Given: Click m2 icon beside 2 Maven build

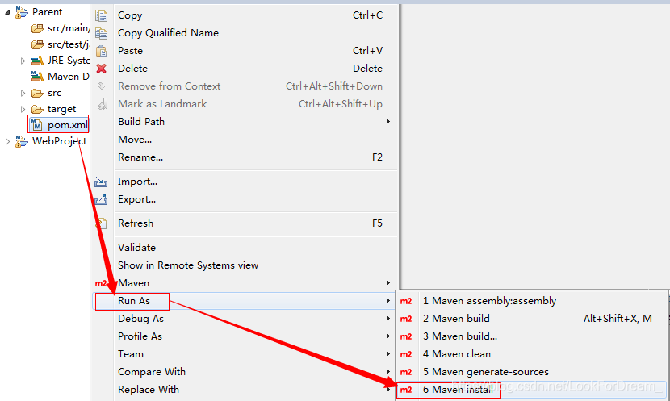Looking at the screenshot, I should (406, 319).
